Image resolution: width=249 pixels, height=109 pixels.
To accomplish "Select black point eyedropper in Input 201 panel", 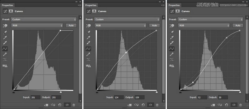I will click(5, 32).
